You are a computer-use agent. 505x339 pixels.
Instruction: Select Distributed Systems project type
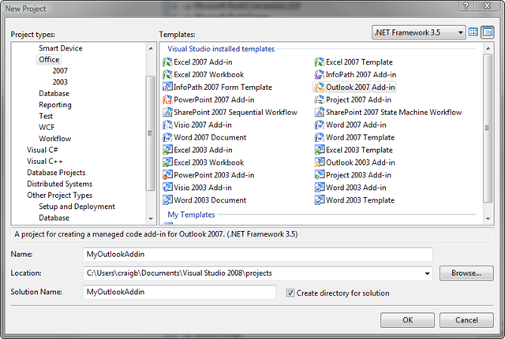pyautogui.click(x=60, y=184)
